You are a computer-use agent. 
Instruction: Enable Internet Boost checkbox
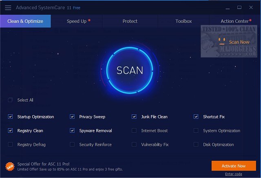(x=134, y=131)
